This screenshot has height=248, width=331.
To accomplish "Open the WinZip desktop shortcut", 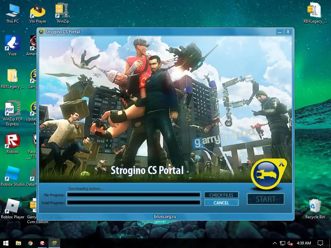I will point(63,14).
